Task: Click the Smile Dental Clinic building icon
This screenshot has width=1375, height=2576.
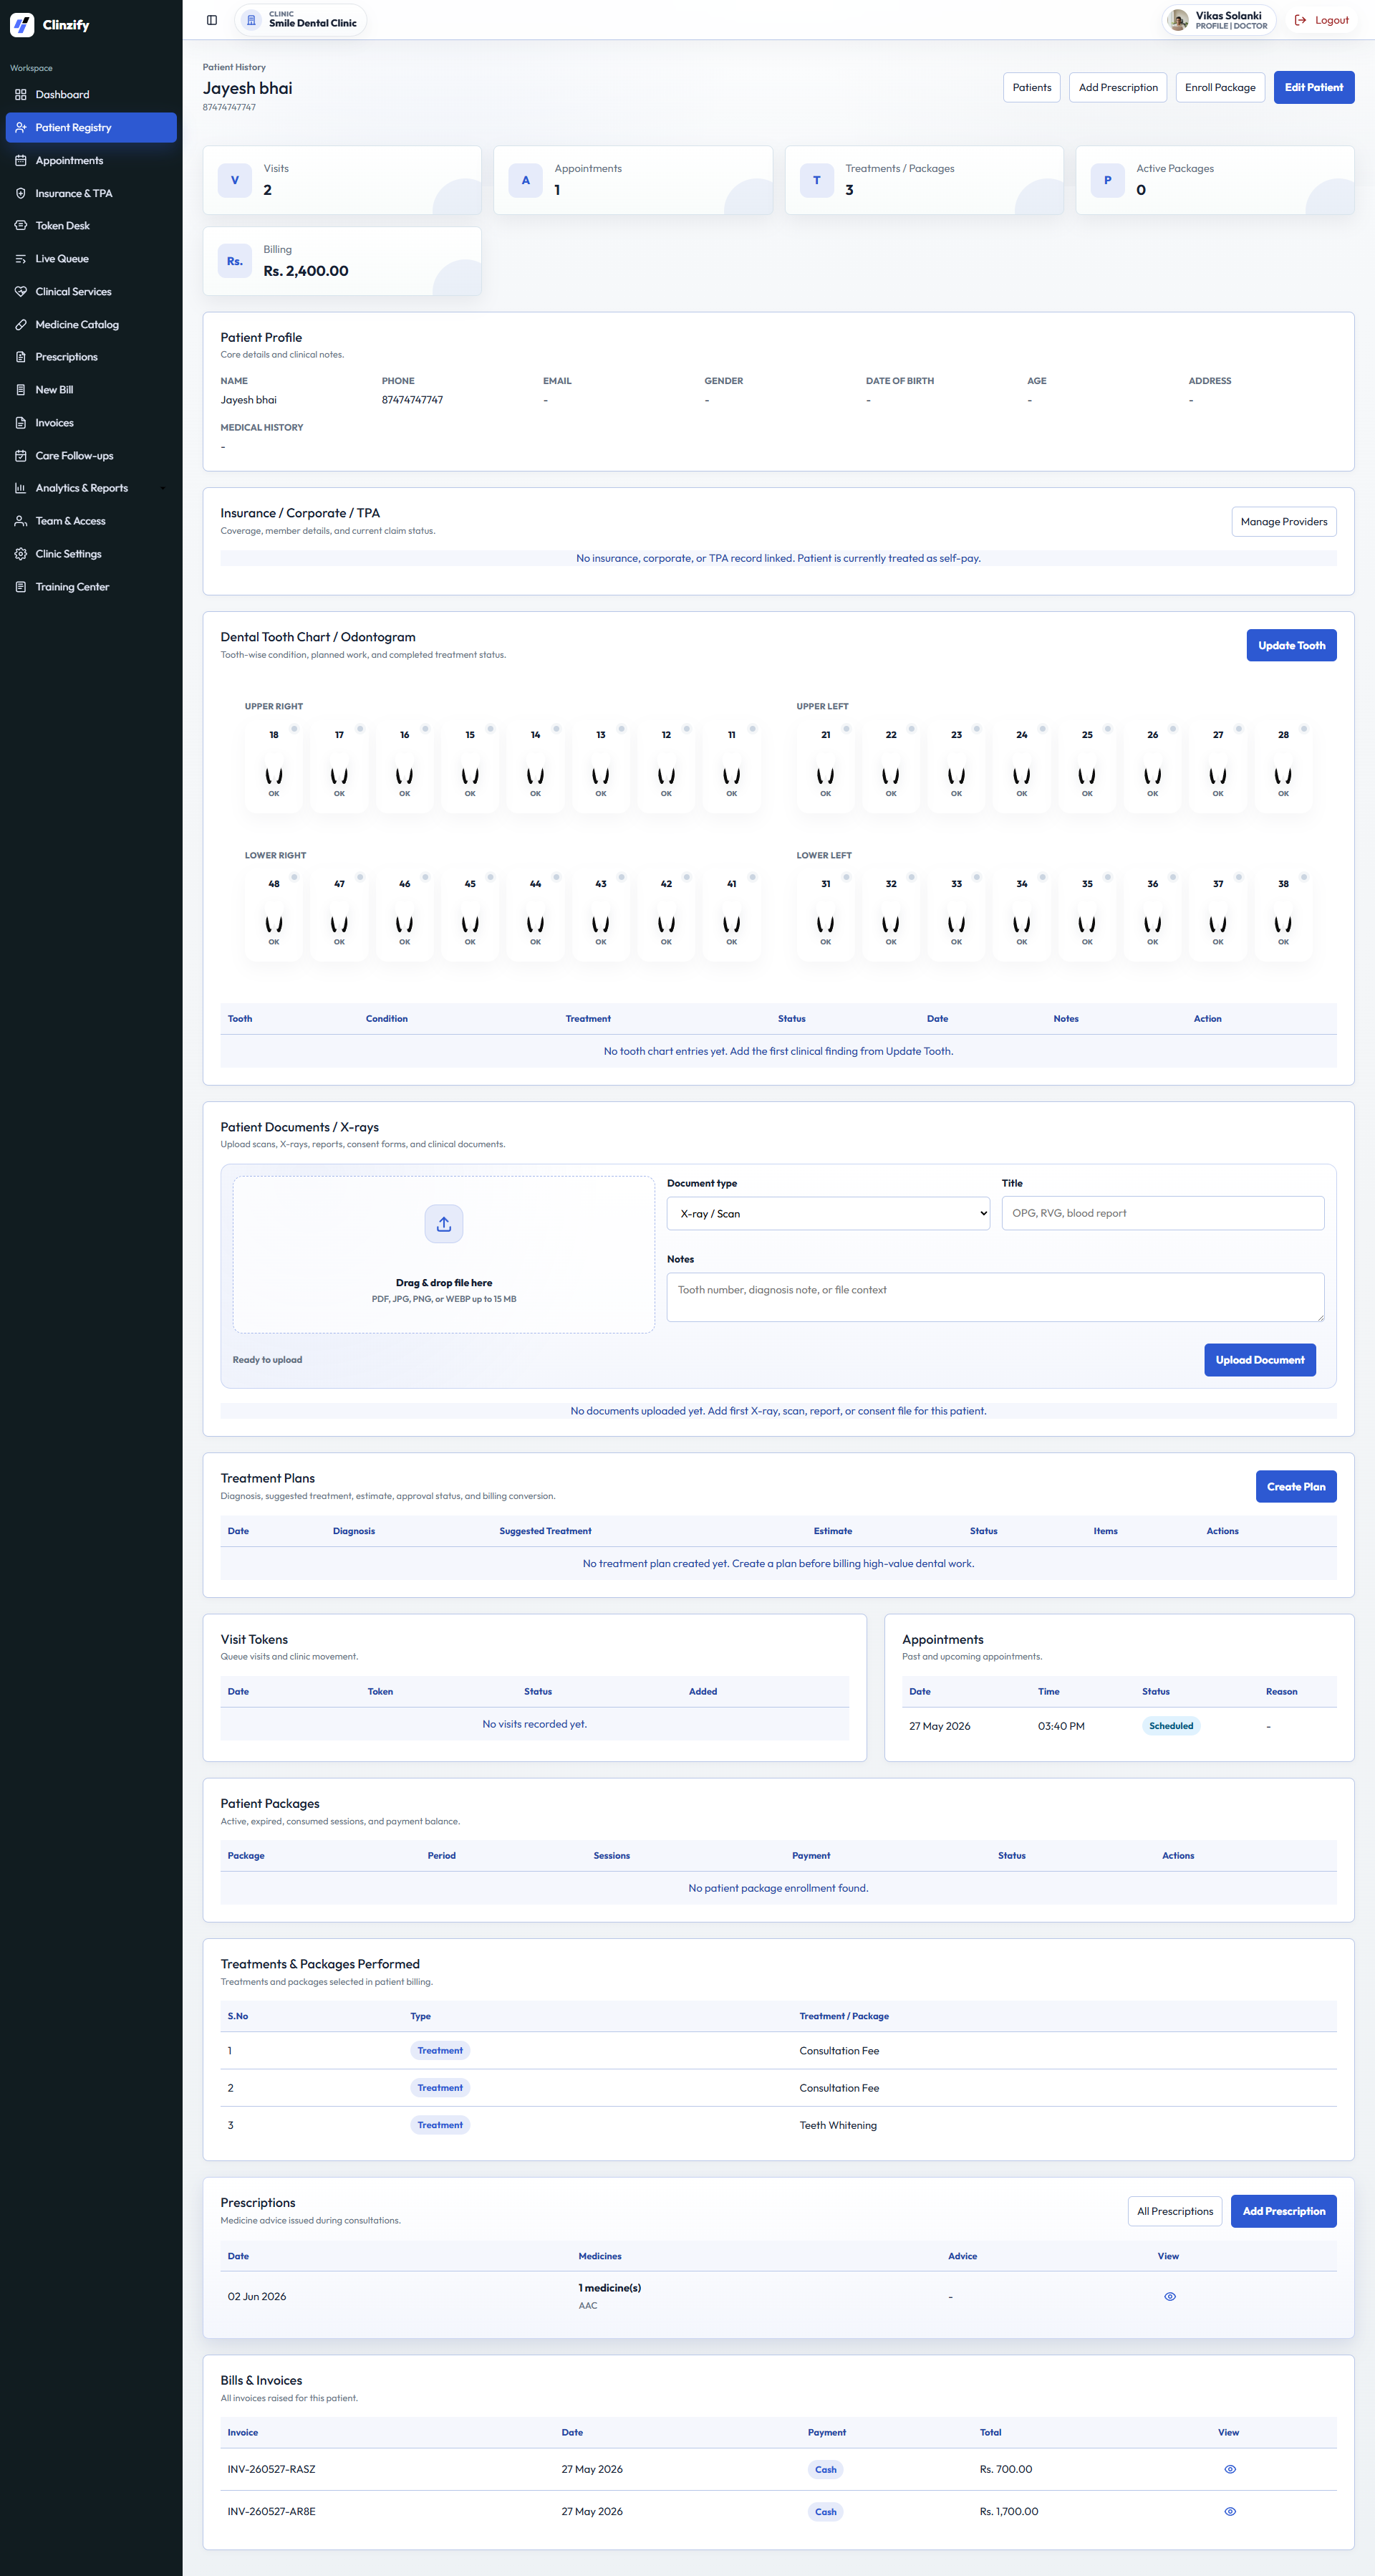Action: click(252, 20)
